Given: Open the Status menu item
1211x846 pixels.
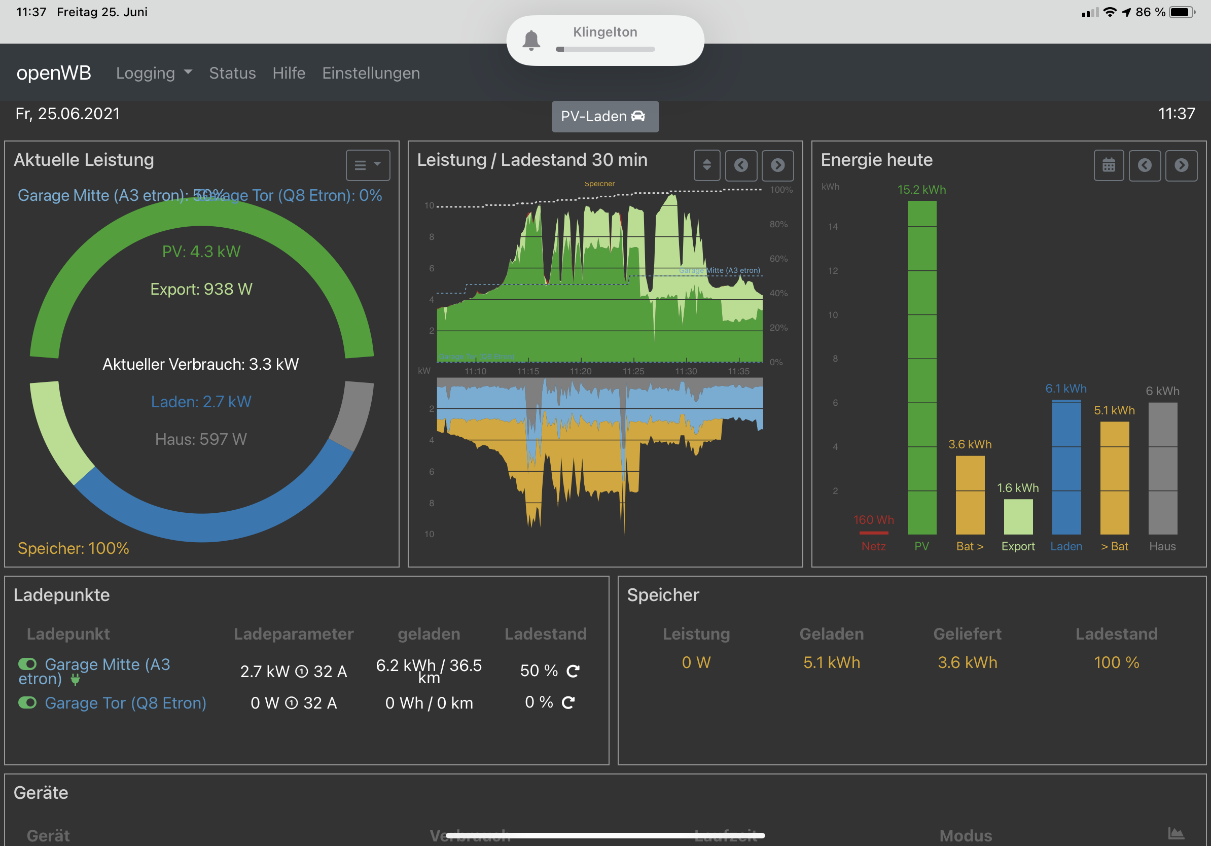Looking at the screenshot, I should tap(232, 73).
